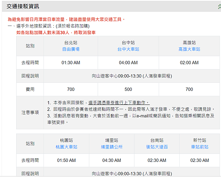
Task: Click the 注意事項 row label
Action: tap(30, 112)
